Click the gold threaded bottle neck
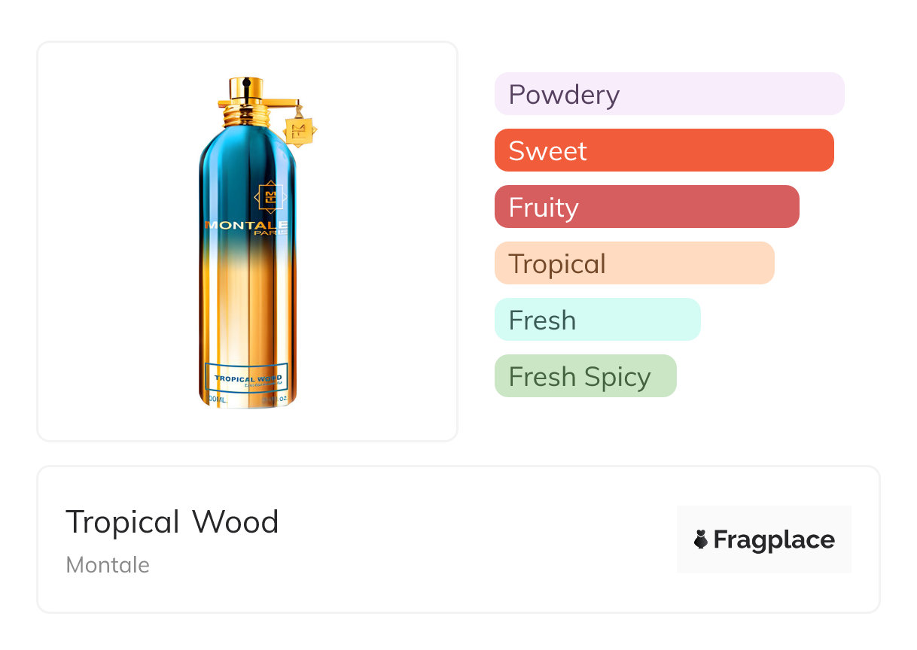The height and width of the screenshot is (650, 917). (247, 116)
